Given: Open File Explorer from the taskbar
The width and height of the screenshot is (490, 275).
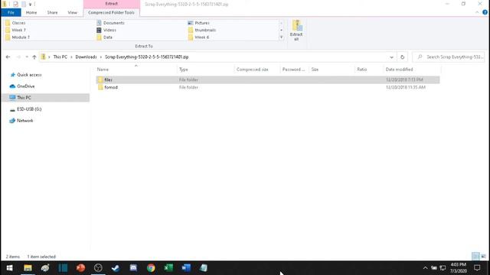Looking at the screenshot, I should (28, 268).
